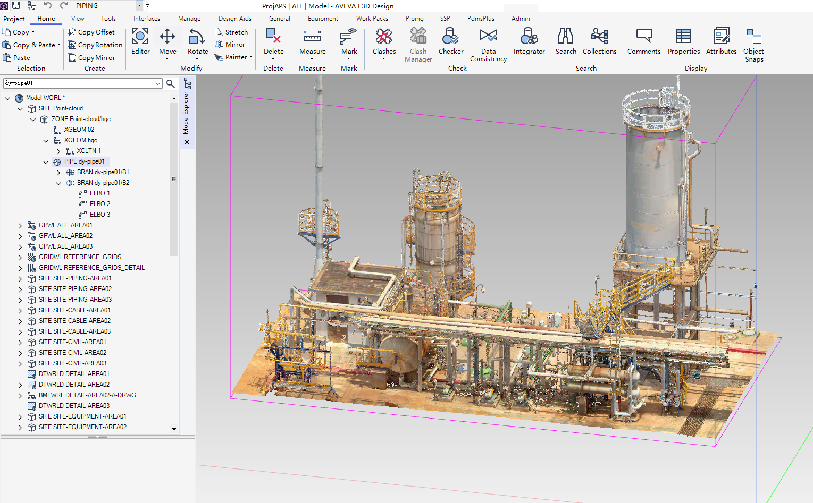Screen dimensions: 813x503
Task: Click the explorer search input field
Action: [79, 83]
